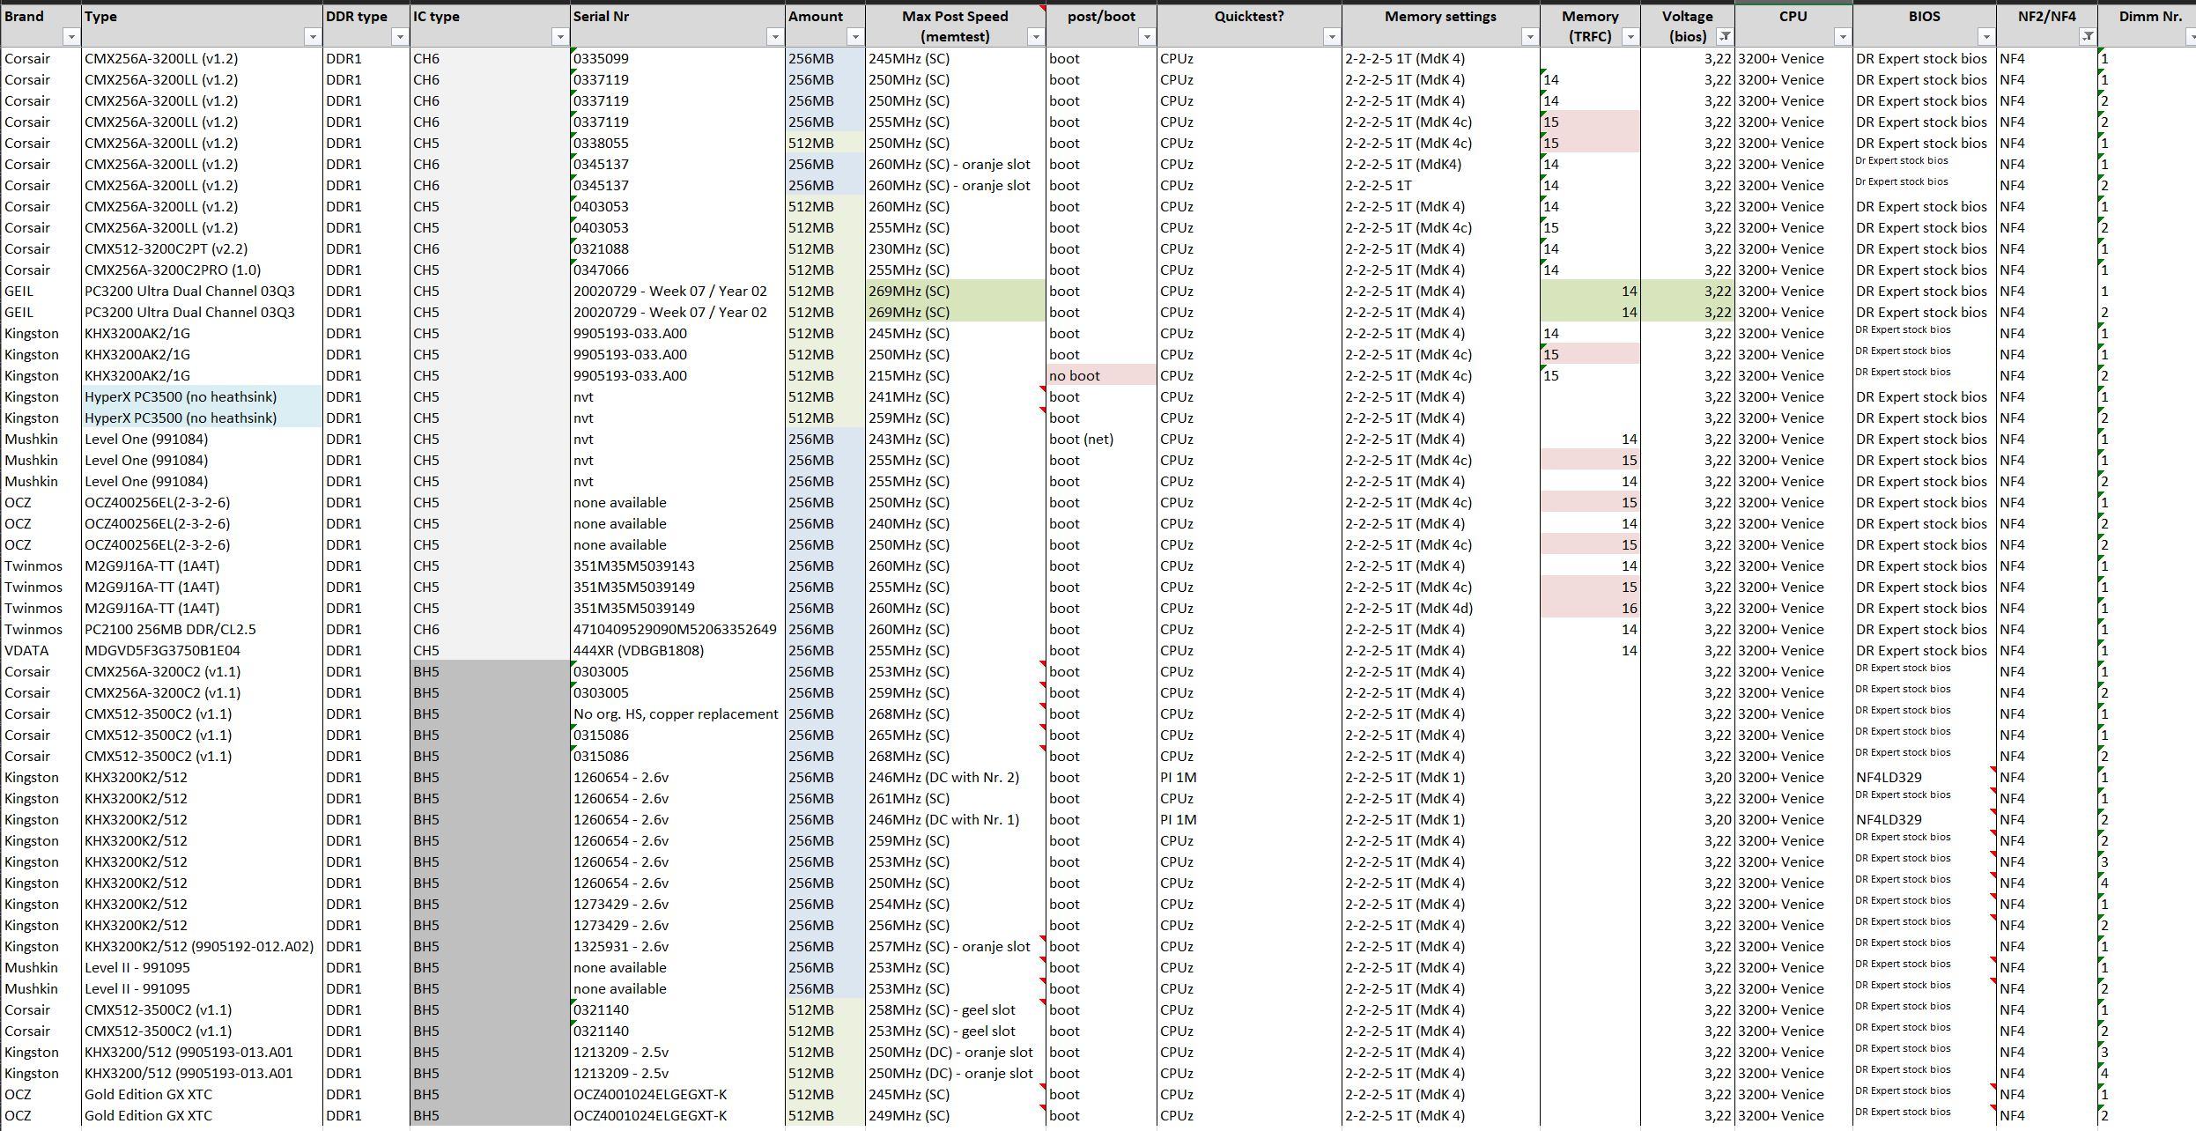2196x1131 pixels.
Task: Select the cell '2-2-2-5 1T (MdK4)'
Action: coord(1441,164)
